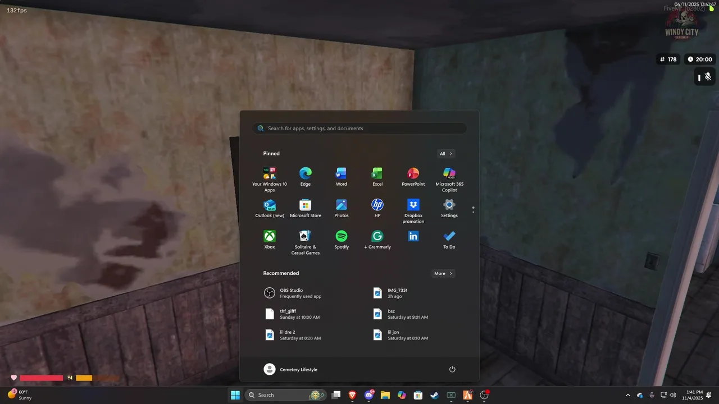Launch PowerPoint from pinned apps
This screenshot has height=404, width=719.
413,177
